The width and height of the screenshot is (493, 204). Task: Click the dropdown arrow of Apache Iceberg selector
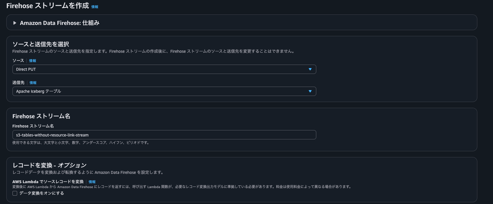click(x=310, y=91)
